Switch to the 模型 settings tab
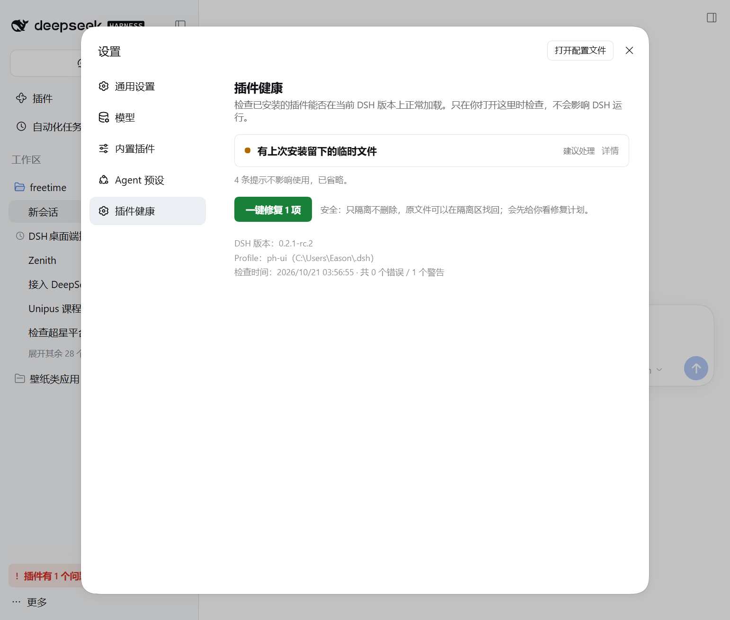Screen dimensions: 730x620 click(x=147, y=118)
